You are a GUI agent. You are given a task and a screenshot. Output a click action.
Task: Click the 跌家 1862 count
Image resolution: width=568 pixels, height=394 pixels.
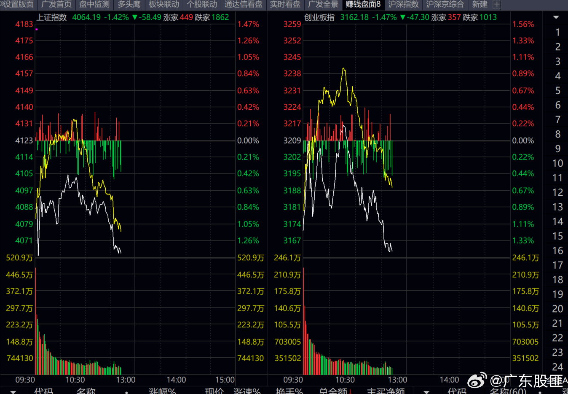[x=212, y=17]
